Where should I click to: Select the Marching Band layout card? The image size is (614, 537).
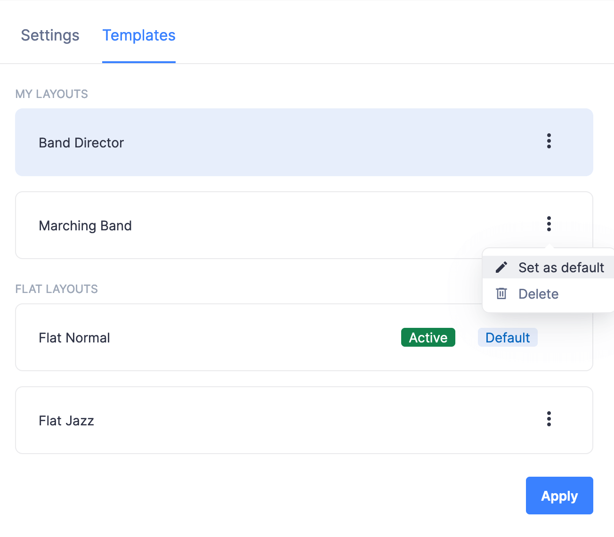pos(283,225)
